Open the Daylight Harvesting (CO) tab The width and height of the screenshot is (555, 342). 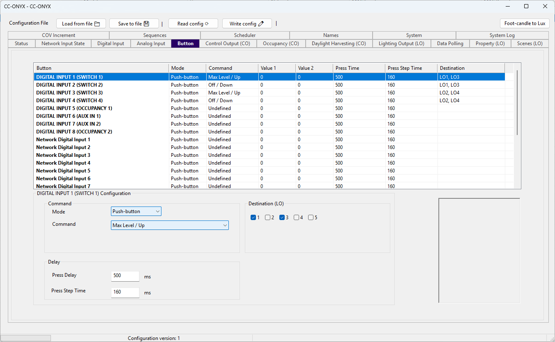(339, 44)
